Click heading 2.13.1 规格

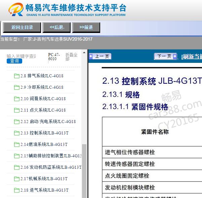tap(121, 95)
